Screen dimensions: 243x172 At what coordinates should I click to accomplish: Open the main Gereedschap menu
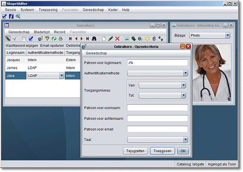click(93, 10)
